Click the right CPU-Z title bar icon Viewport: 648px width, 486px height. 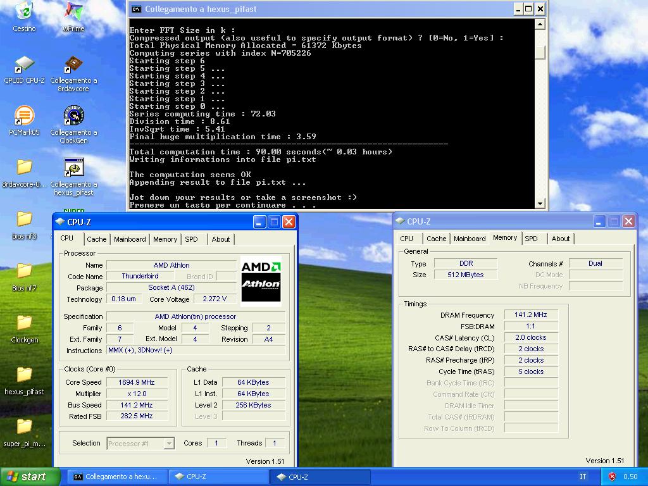click(x=400, y=221)
